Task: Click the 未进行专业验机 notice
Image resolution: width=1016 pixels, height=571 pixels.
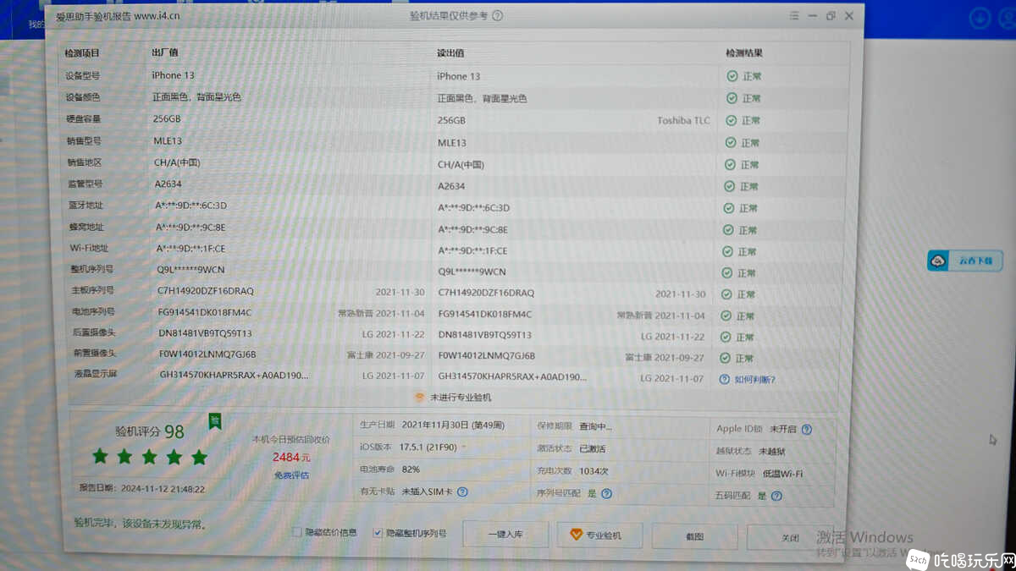Action: tap(452, 397)
